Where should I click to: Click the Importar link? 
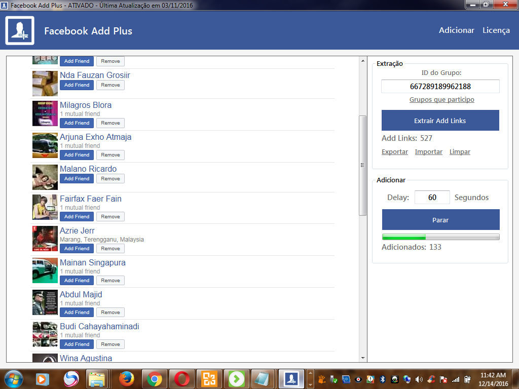click(428, 152)
